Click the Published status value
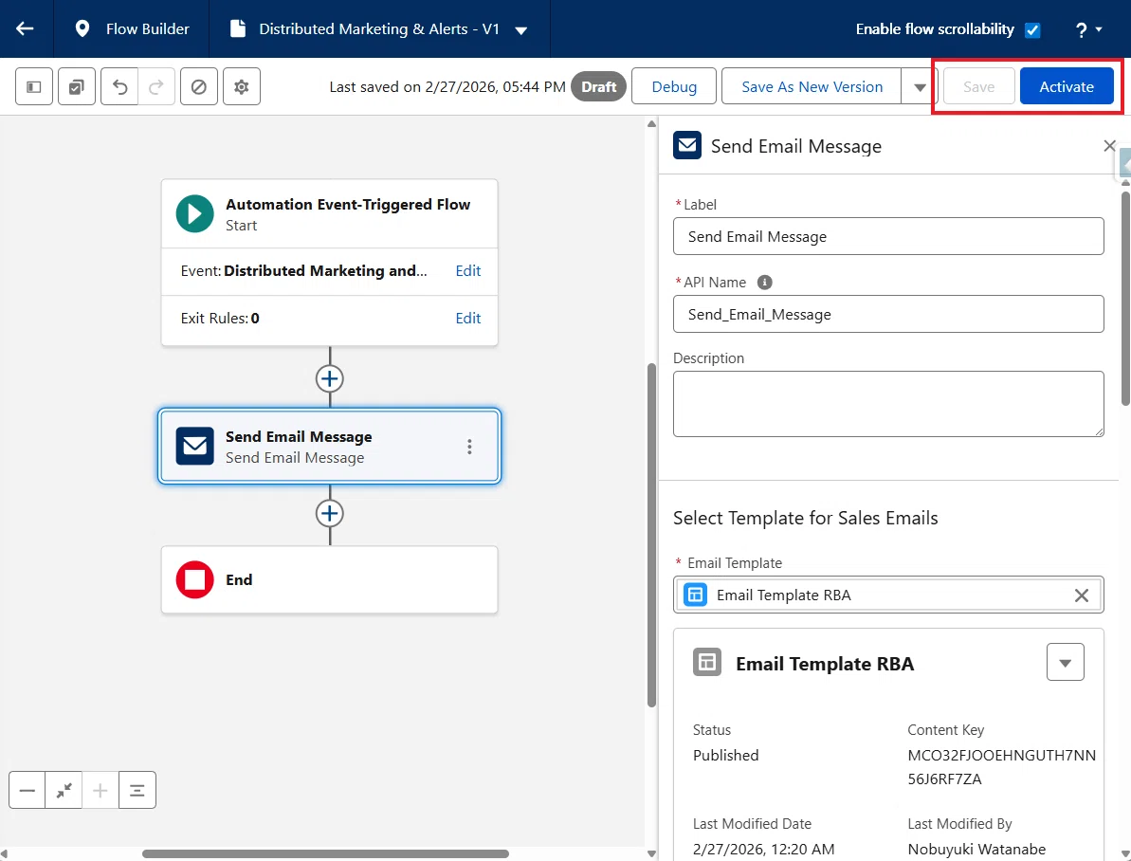This screenshot has height=861, width=1131. (725, 756)
